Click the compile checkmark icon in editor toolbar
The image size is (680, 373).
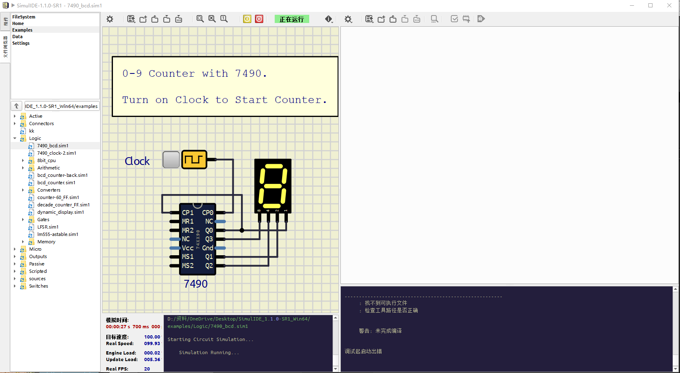tap(454, 19)
